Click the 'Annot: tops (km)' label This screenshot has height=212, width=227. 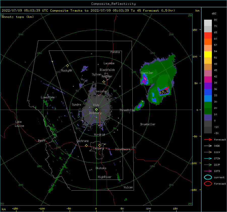[x=18, y=17]
